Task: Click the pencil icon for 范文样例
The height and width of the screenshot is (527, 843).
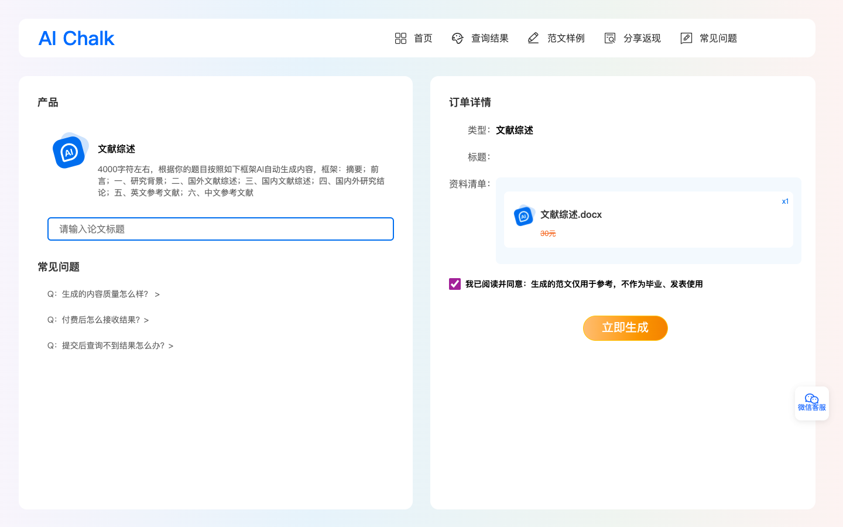Action: pyautogui.click(x=533, y=39)
